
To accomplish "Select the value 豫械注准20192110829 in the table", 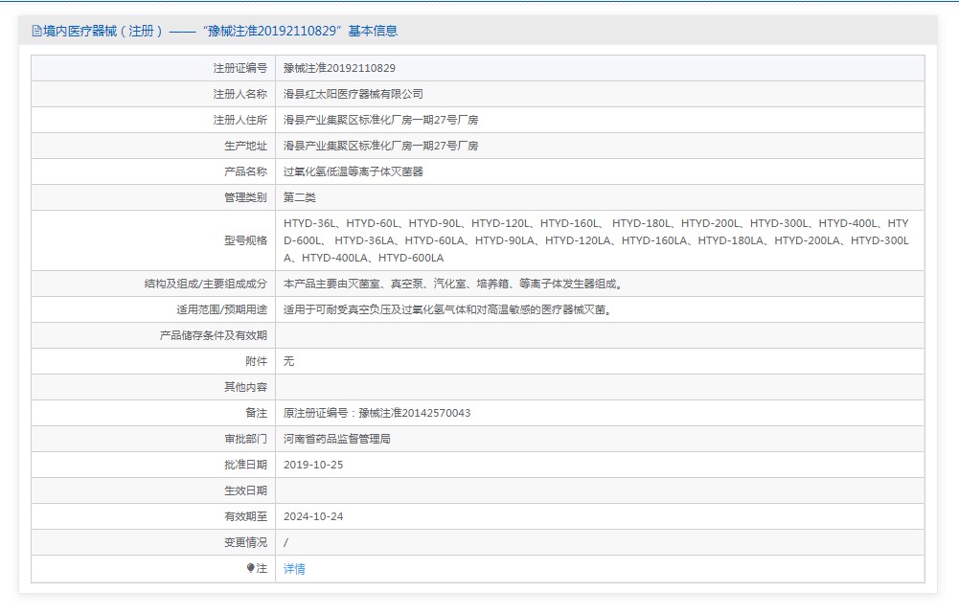I will (339, 68).
